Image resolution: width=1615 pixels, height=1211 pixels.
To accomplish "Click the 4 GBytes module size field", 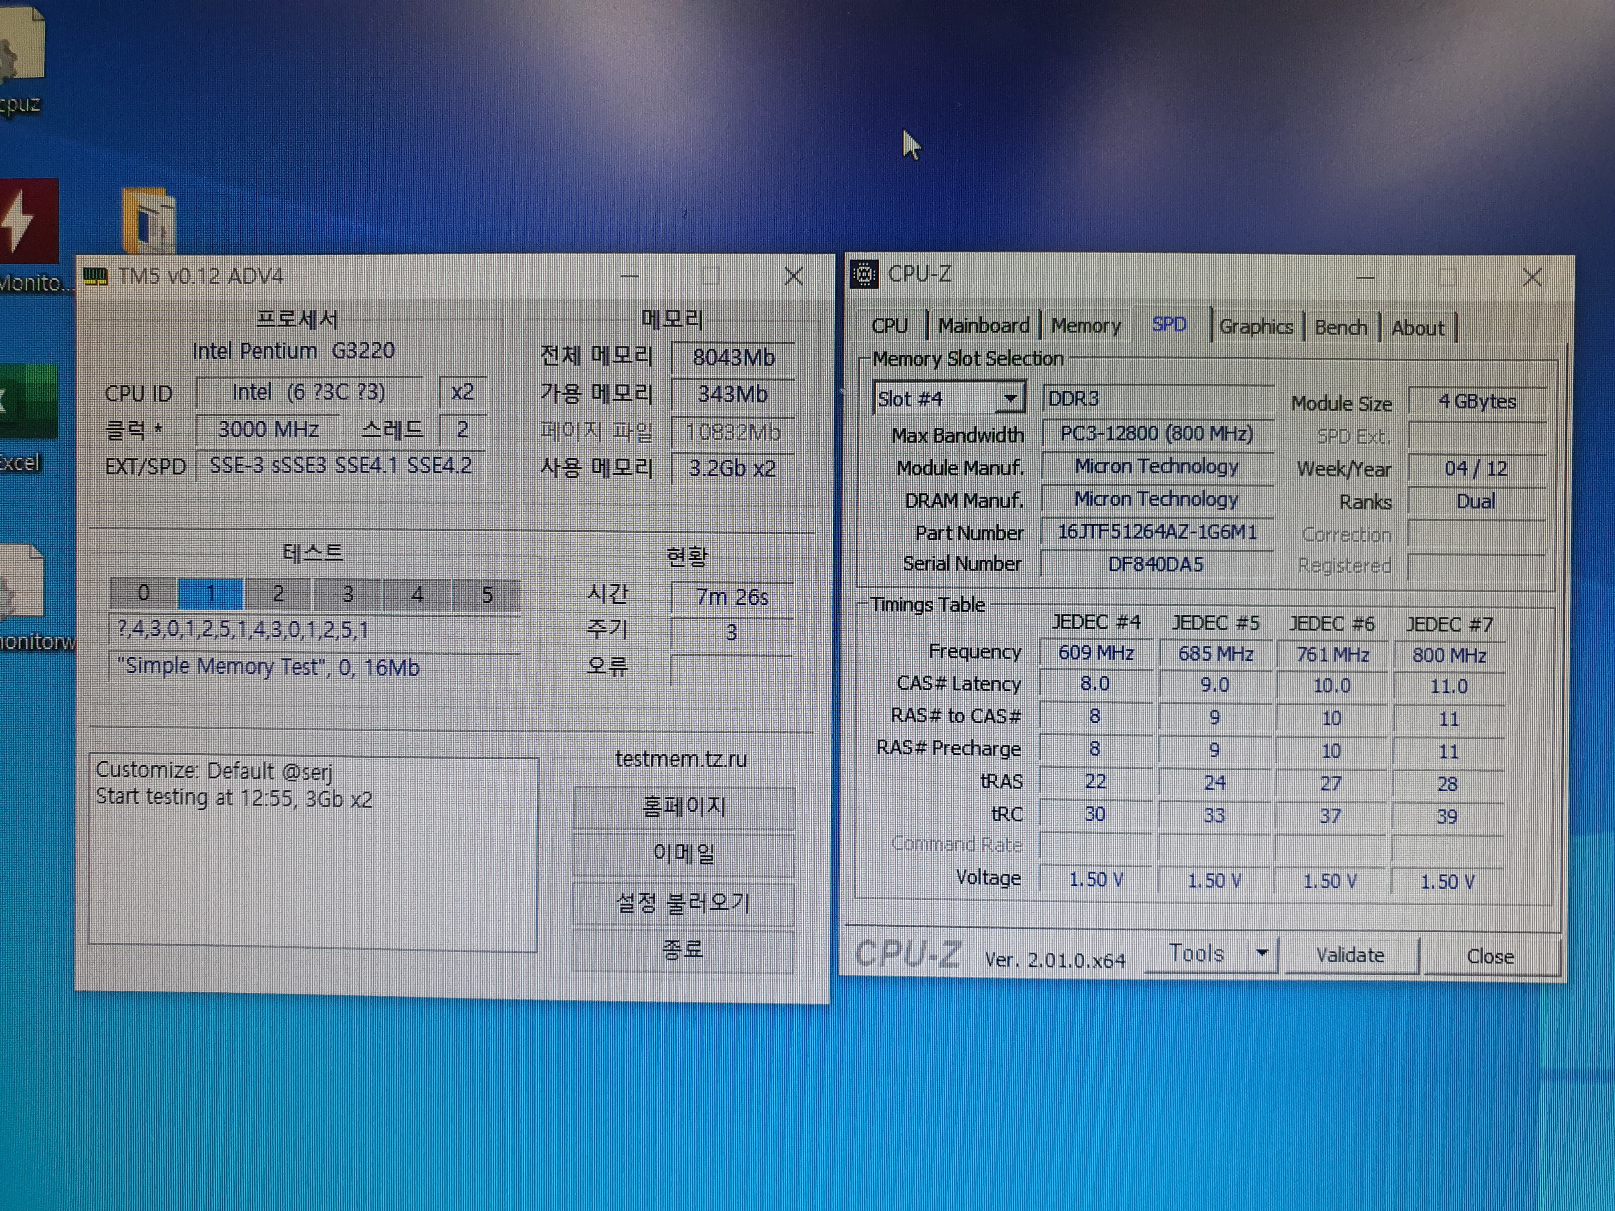I will tap(1477, 402).
